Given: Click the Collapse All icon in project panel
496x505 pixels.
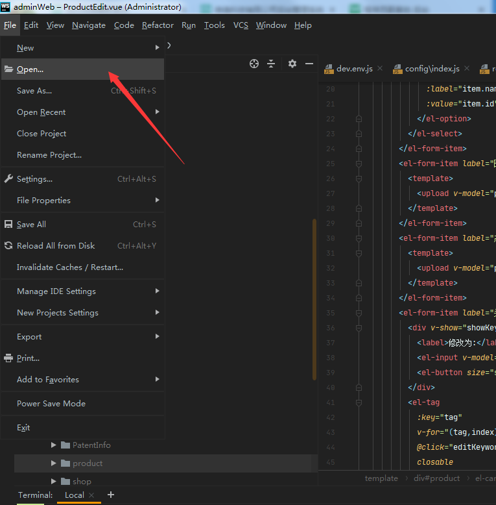Looking at the screenshot, I should coord(271,64).
